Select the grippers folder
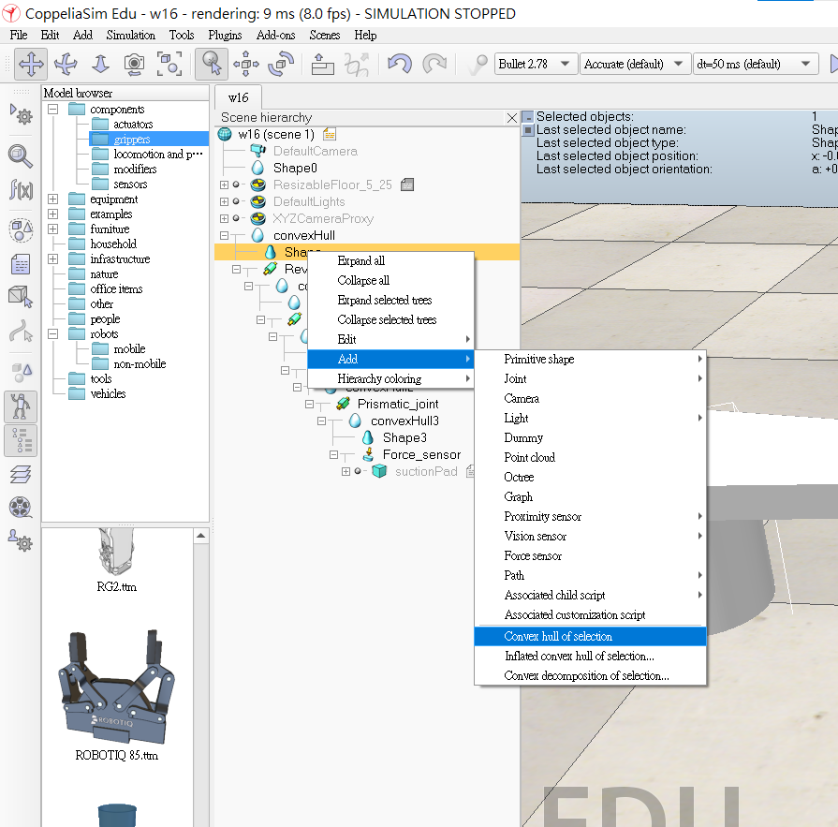The image size is (838, 827). 131,139
